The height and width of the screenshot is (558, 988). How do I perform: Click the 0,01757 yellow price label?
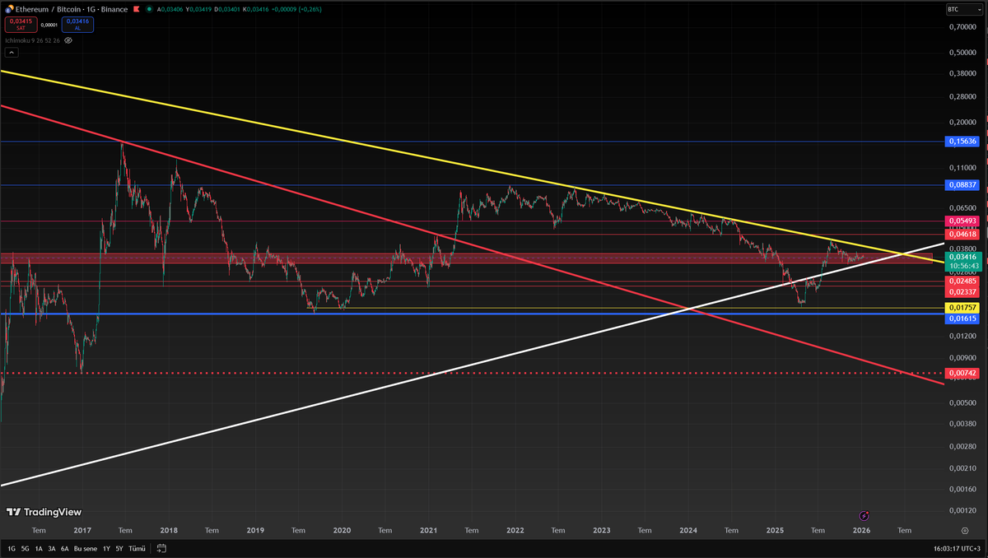(962, 308)
